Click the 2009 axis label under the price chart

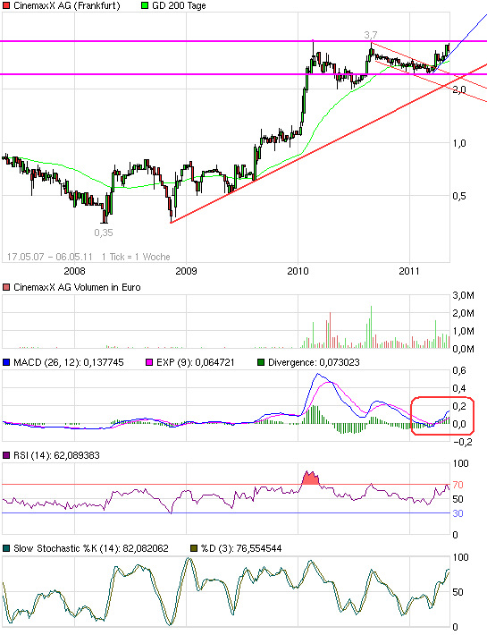pos(186,271)
